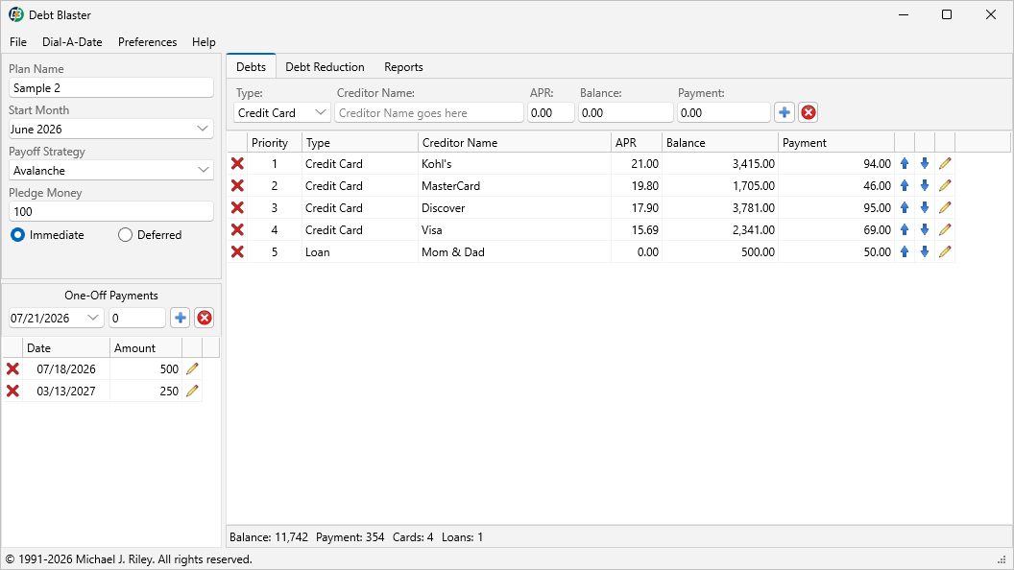Move MasterCard up in priority
Viewport: 1014px width, 570px height.
pyautogui.click(x=905, y=185)
